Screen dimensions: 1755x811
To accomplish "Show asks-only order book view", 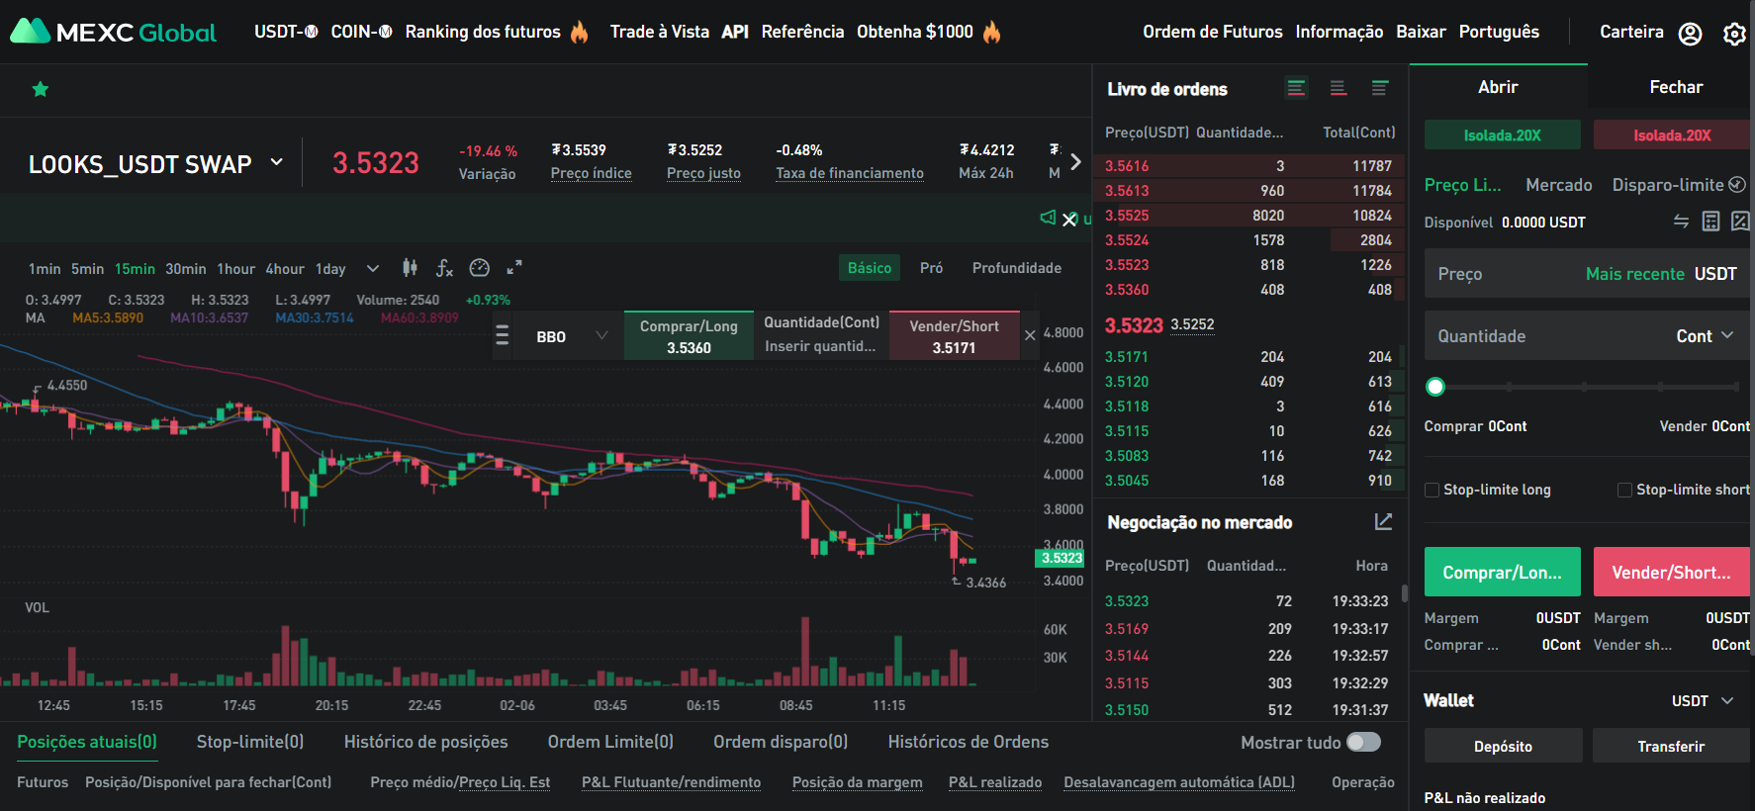I will pyautogui.click(x=1339, y=88).
